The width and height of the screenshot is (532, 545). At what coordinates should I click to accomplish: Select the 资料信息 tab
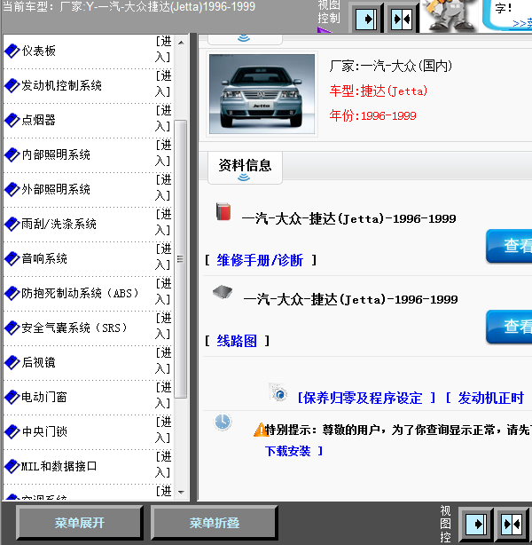(245, 168)
